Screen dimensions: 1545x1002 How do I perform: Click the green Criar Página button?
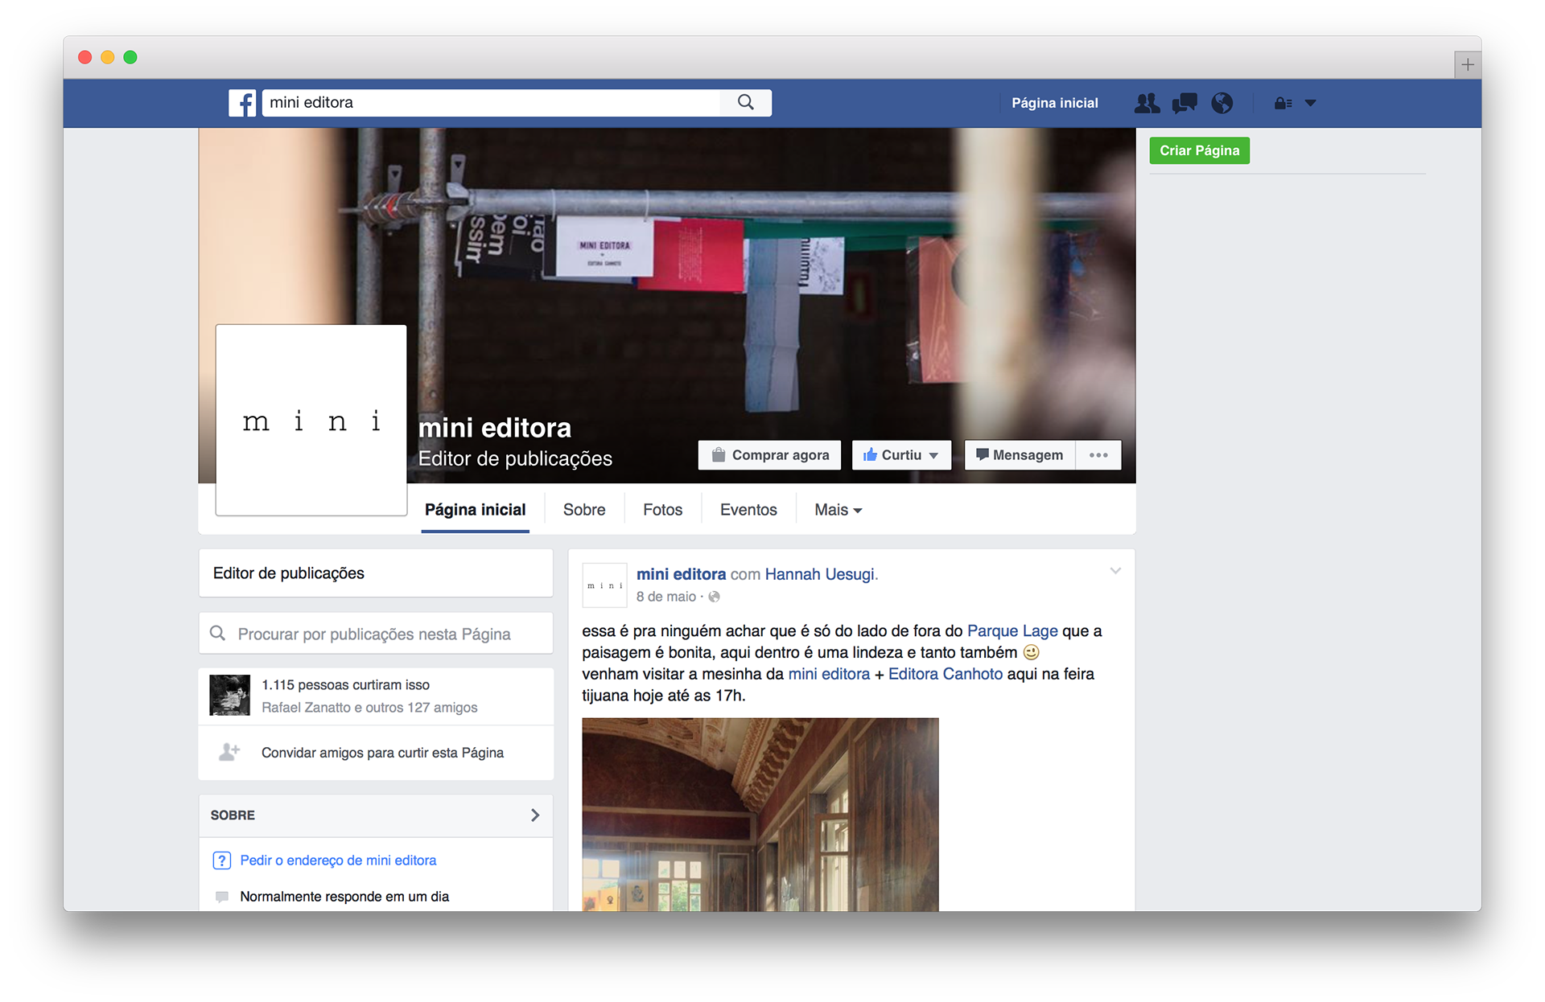(1199, 150)
